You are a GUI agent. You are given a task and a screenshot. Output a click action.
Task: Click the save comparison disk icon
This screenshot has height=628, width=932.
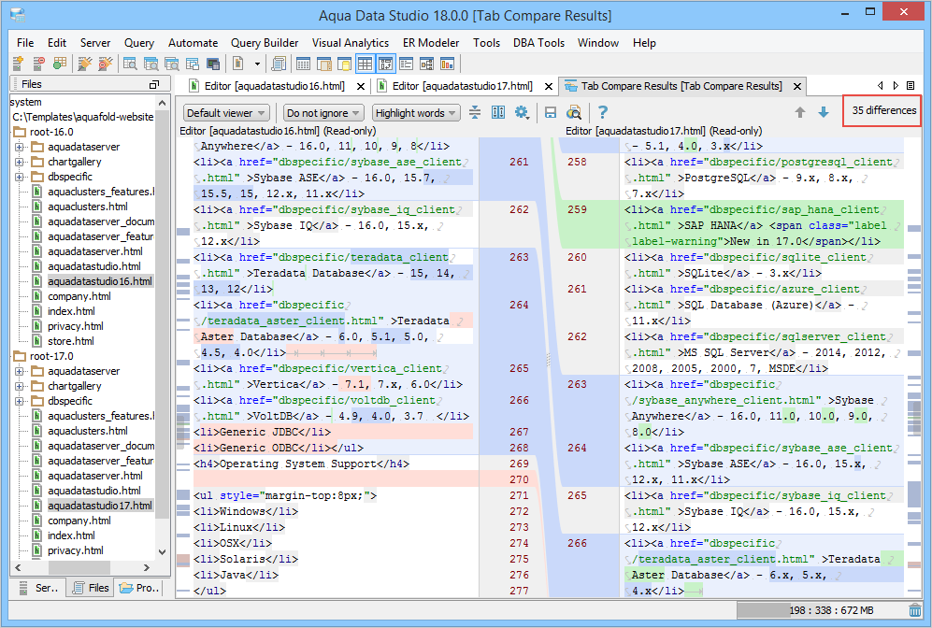pyautogui.click(x=551, y=113)
